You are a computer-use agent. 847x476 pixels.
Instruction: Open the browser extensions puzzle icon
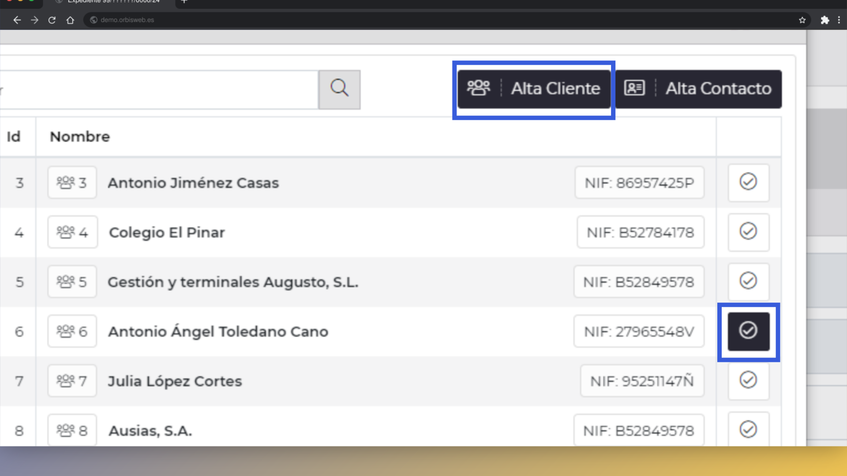(825, 20)
